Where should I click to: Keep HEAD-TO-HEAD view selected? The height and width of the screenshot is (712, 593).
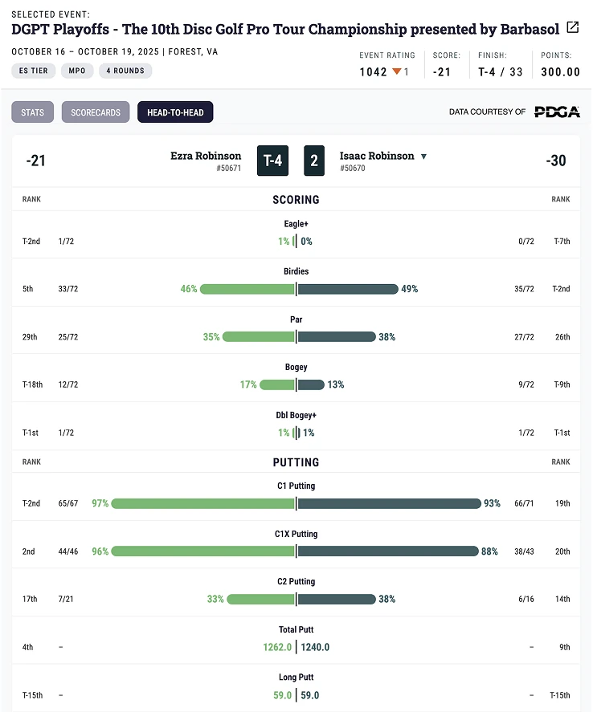(x=174, y=112)
